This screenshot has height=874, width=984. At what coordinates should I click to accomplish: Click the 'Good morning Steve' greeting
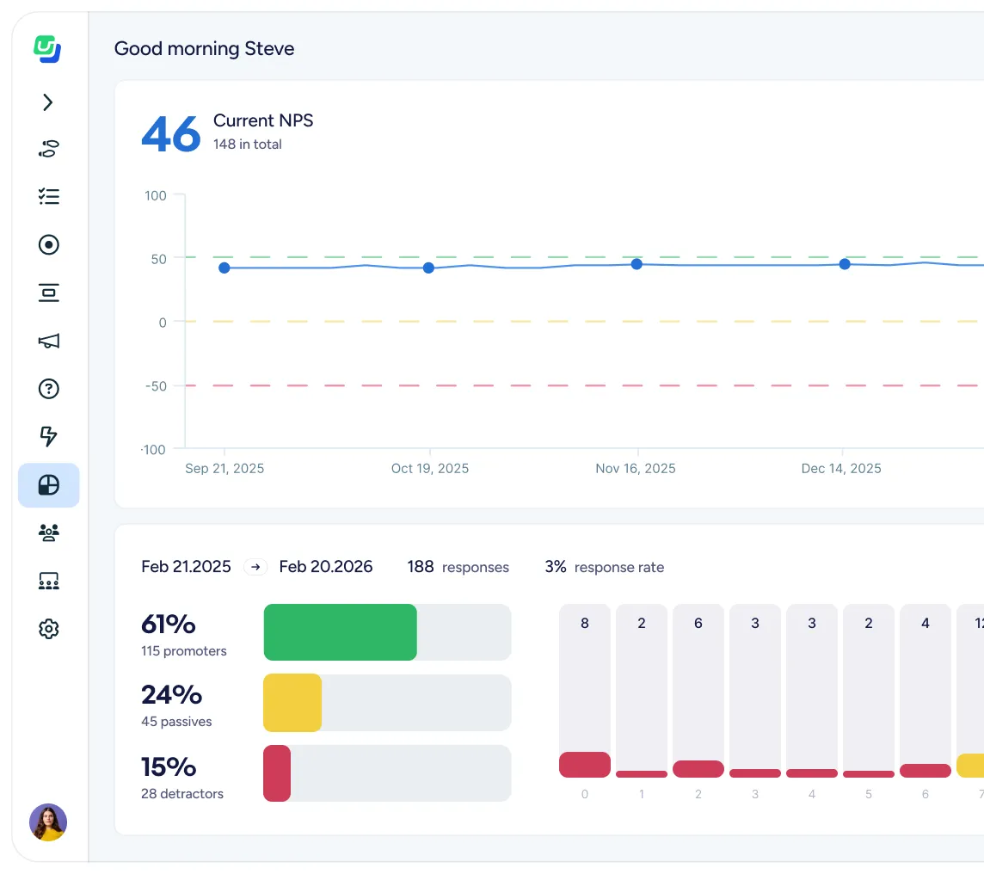click(204, 49)
